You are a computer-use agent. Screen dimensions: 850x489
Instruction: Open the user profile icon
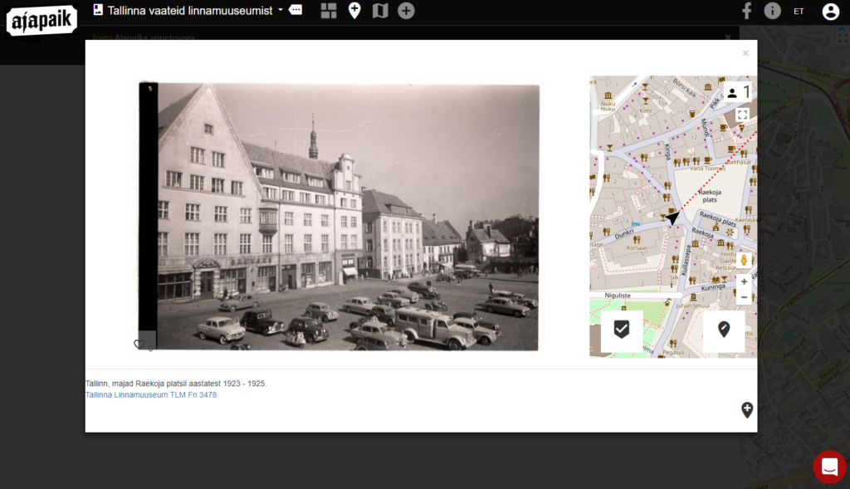point(830,12)
